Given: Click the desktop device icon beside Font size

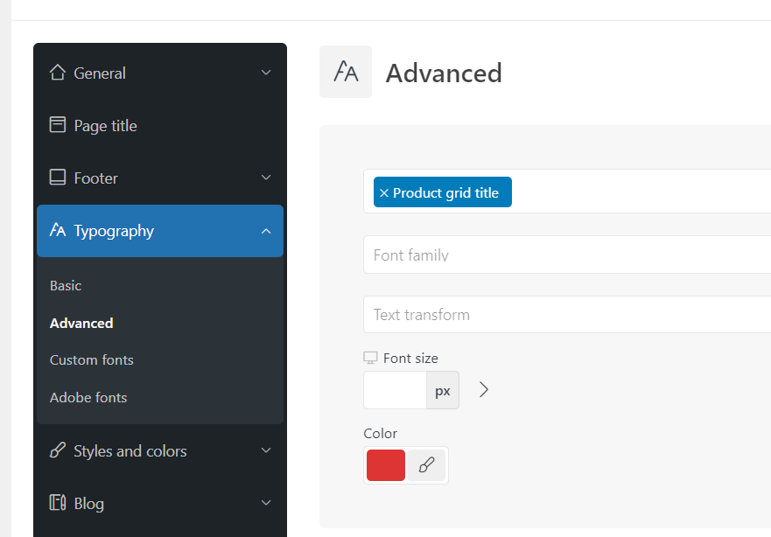Looking at the screenshot, I should click(370, 358).
